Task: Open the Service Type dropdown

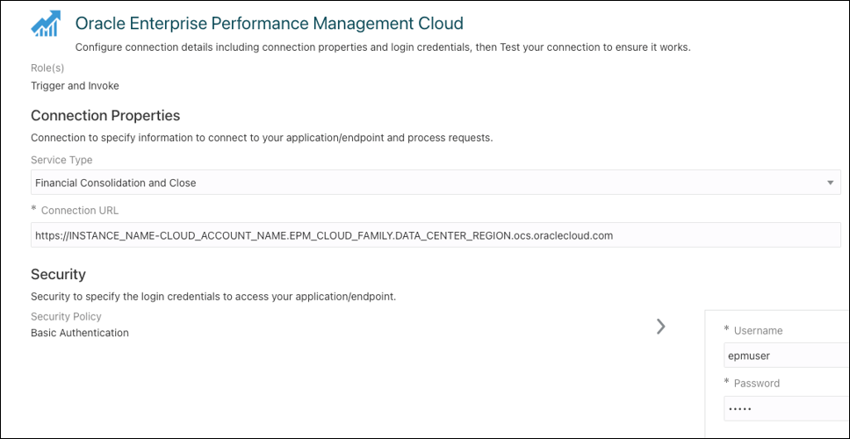Action: pos(436,183)
